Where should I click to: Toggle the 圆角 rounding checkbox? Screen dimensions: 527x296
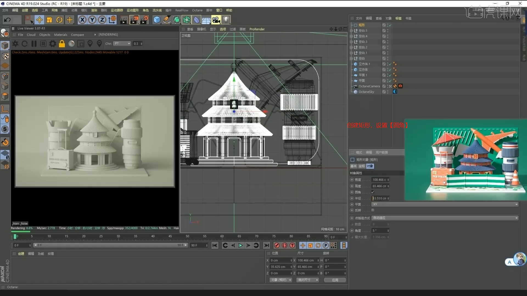click(373, 192)
